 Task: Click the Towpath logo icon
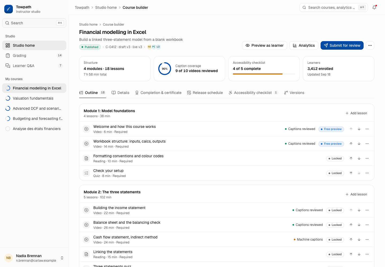pyautogui.click(x=9, y=9)
